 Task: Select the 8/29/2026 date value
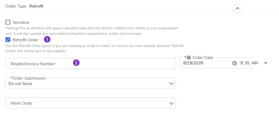[x=193, y=63]
